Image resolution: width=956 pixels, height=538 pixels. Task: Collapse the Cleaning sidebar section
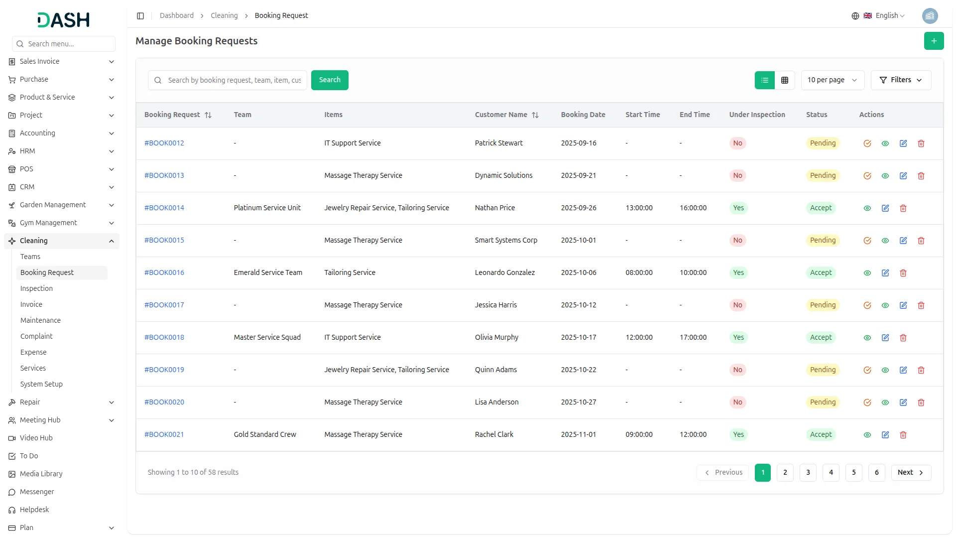(x=62, y=241)
